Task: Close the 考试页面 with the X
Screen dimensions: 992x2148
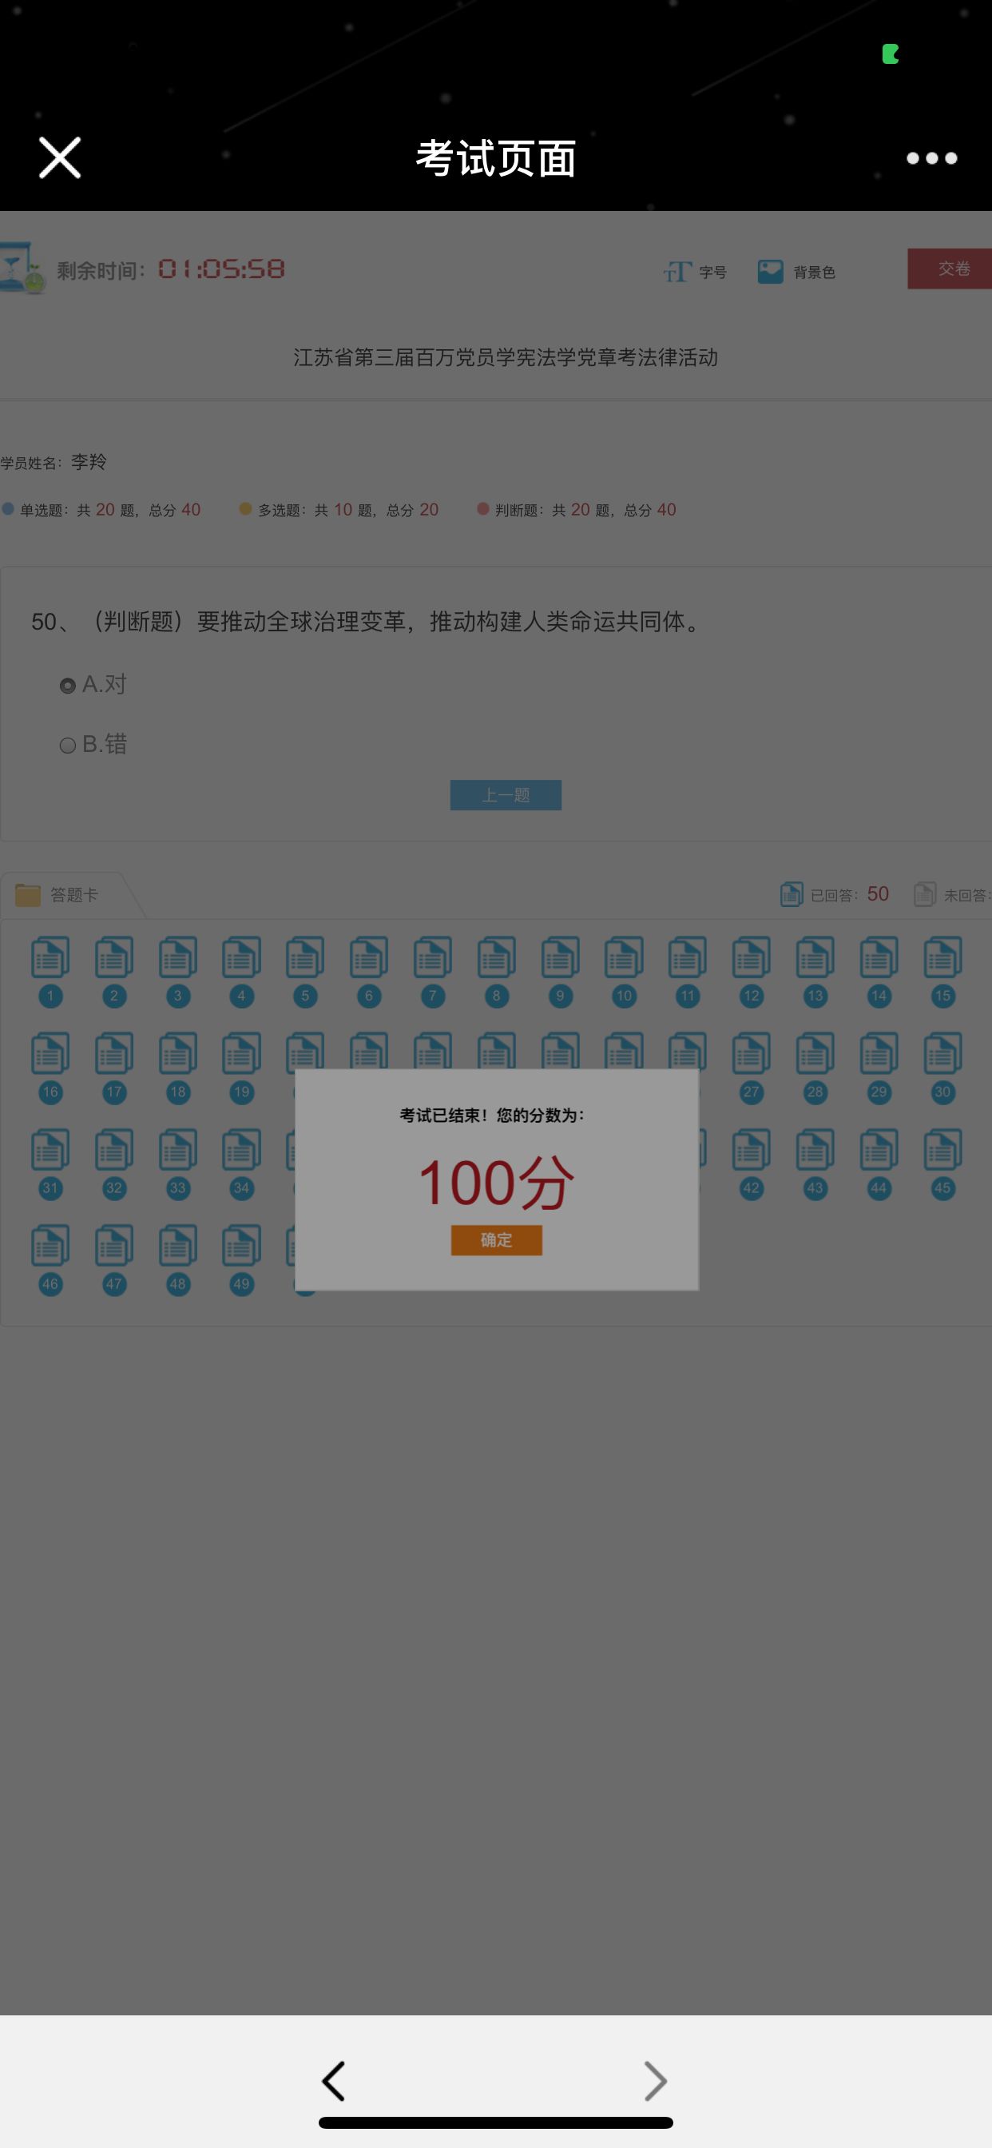Action: click(x=60, y=157)
